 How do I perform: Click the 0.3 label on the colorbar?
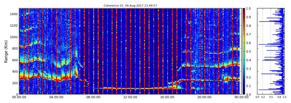coord(248,69)
